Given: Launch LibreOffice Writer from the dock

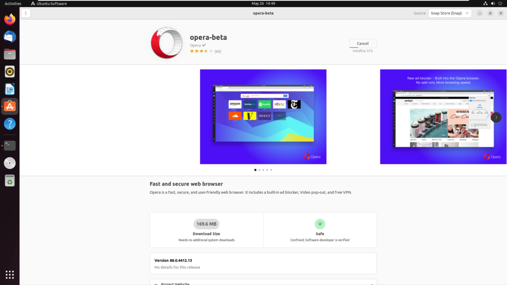Looking at the screenshot, I should pos(10,89).
